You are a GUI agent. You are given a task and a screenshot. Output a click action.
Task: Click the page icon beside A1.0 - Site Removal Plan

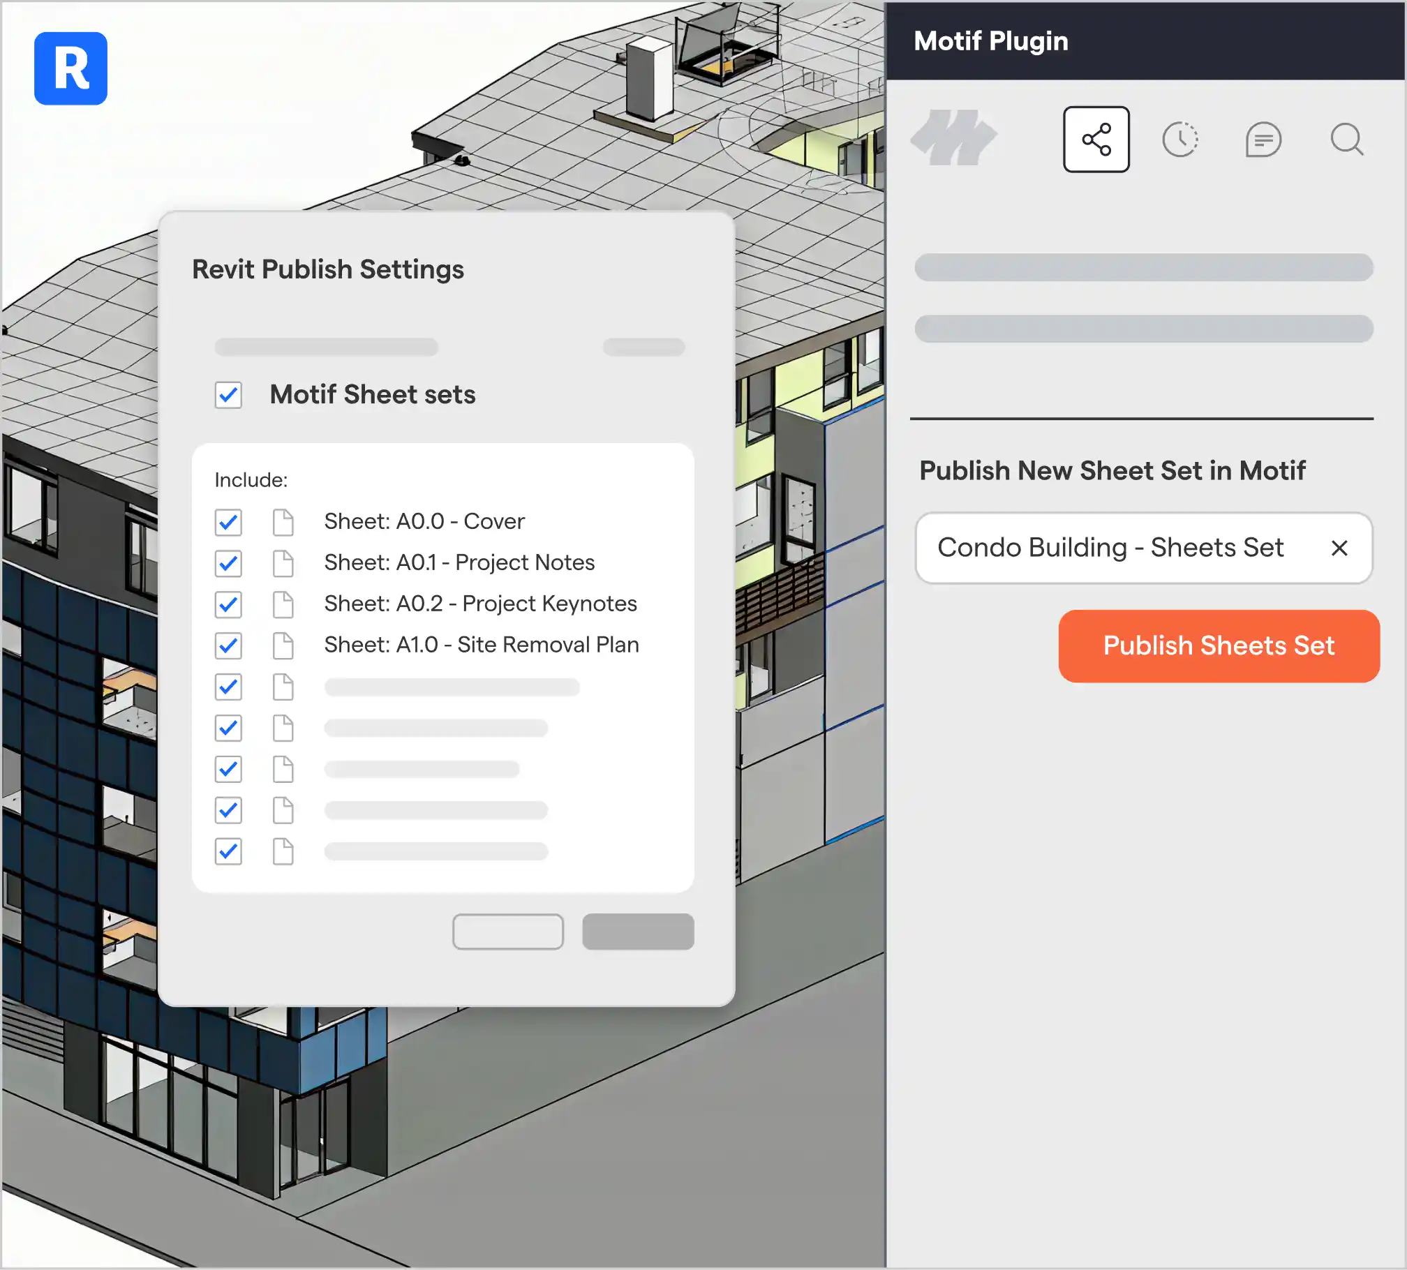pyautogui.click(x=283, y=645)
